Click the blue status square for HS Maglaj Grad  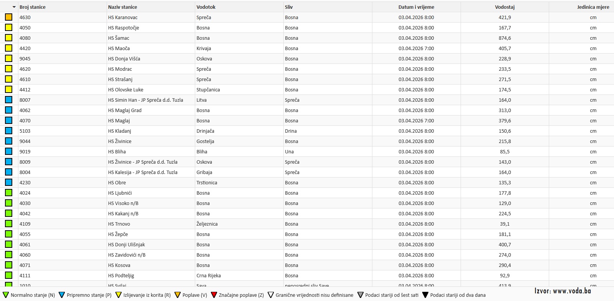[8, 110]
